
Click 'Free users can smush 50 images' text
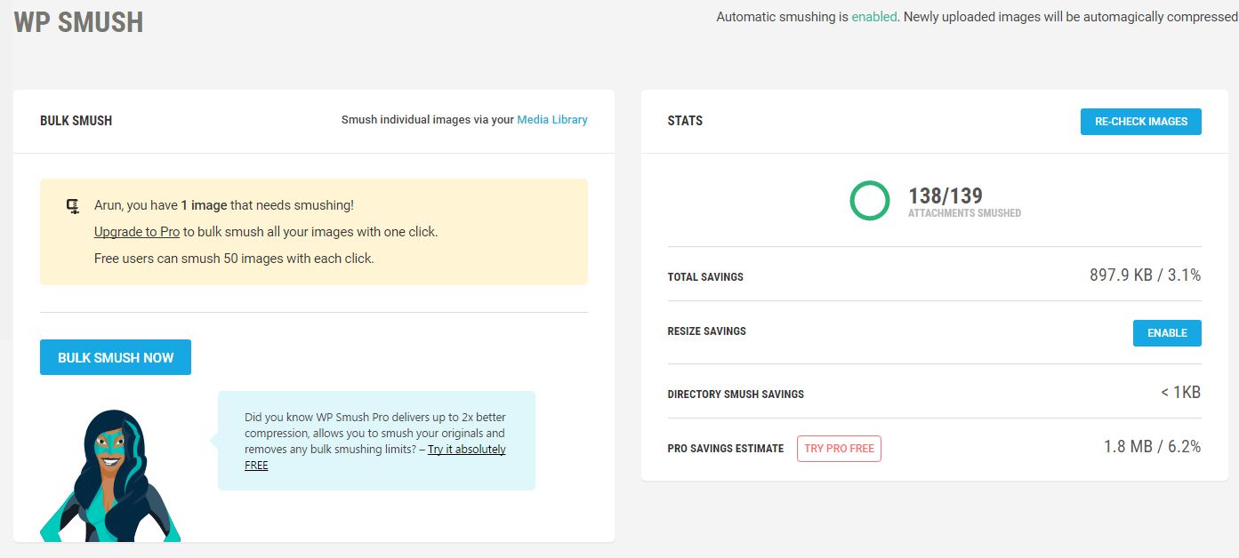234,259
